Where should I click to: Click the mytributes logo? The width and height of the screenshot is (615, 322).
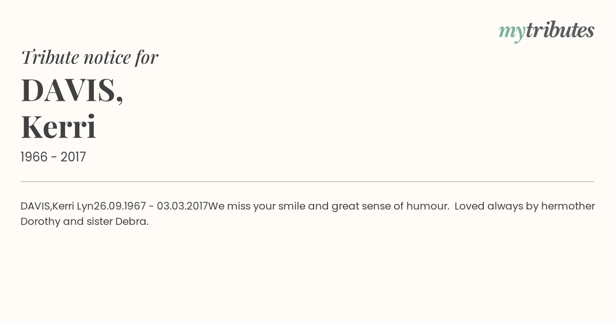(546, 31)
